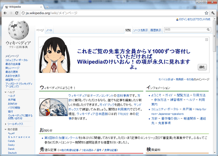Switch to the ノート tab
The width and height of the screenshot is (218, 156).
pos(49,30)
